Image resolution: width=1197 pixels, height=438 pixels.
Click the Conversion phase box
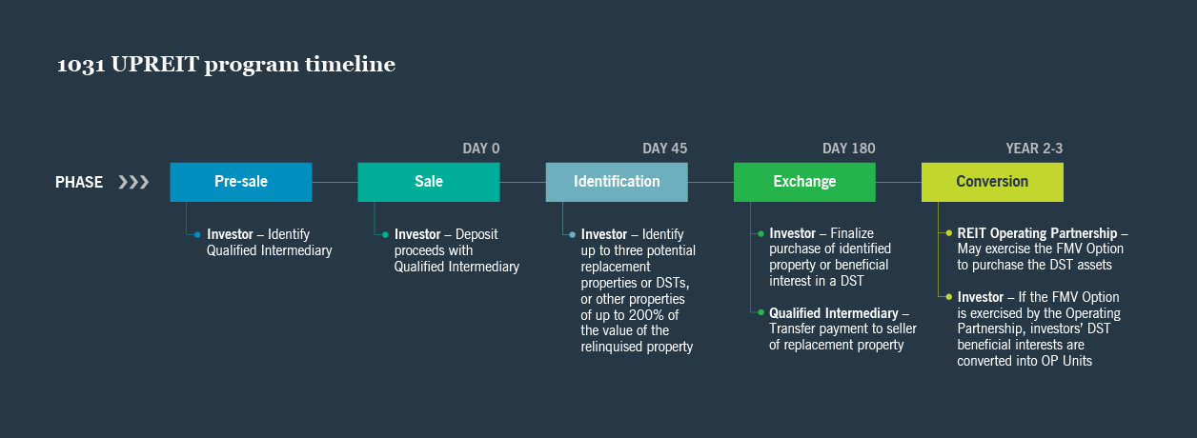pos(992,182)
